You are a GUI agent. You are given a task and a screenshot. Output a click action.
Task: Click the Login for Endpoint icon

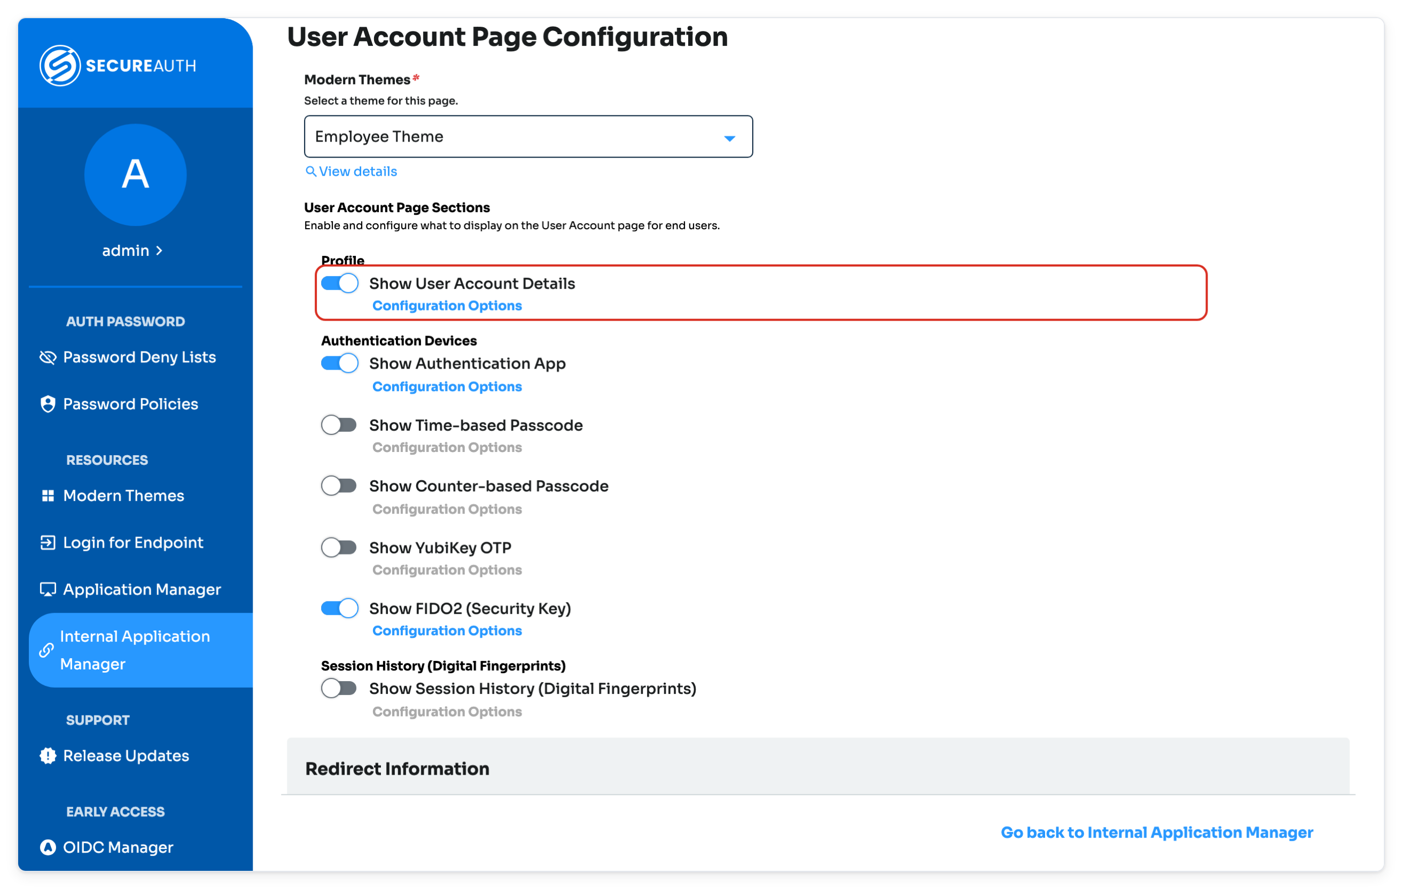tap(48, 543)
